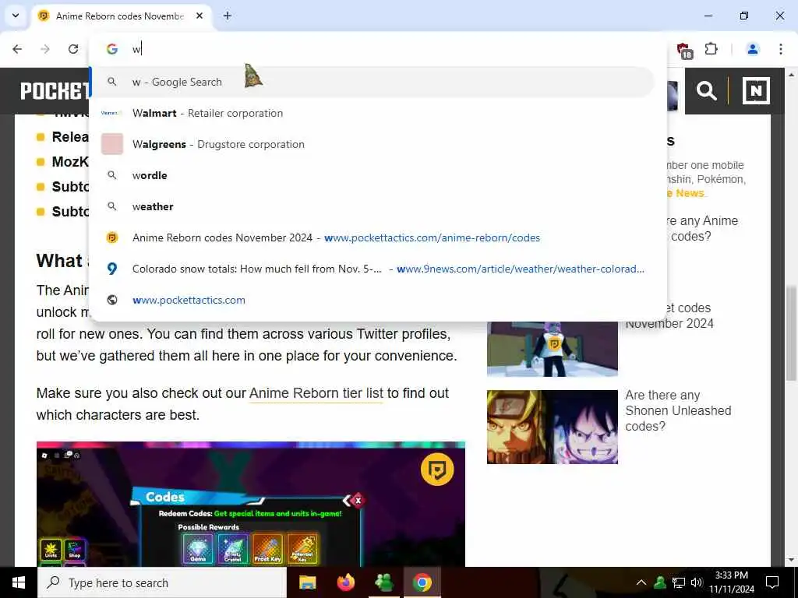Screen dimensions: 798x598
Task: Open the network status tray icon
Action: (x=679, y=582)
